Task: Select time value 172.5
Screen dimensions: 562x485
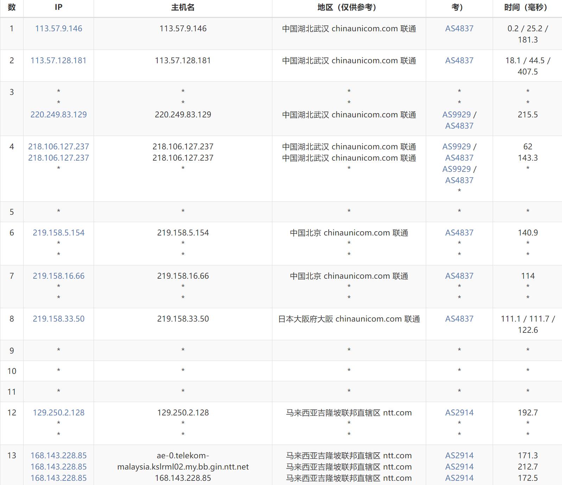Action: click(x=528, y=478)
